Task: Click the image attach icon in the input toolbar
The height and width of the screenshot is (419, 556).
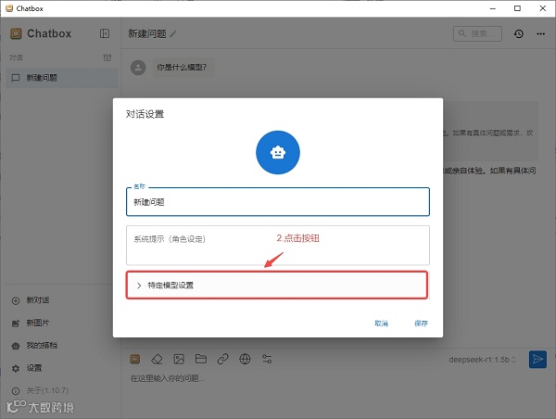Action: [x=179, y=359]
